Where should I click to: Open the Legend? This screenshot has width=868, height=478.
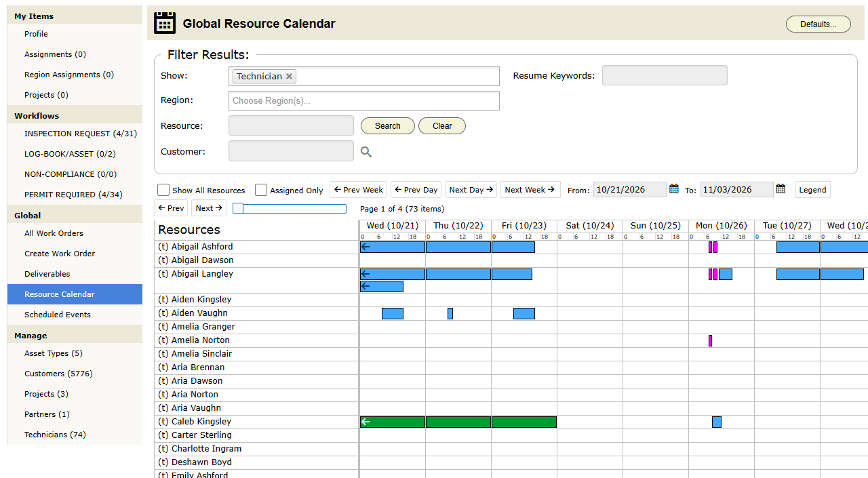(812, 190)
